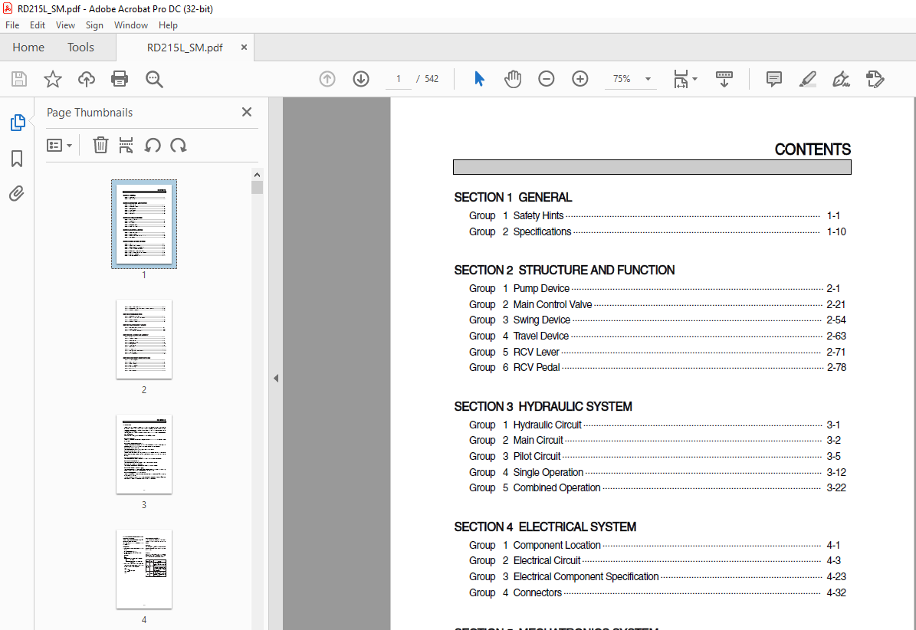Open the Bookmarks sidebar panel
The height and width of the screenshot is (630, 916).
point(17,158)
